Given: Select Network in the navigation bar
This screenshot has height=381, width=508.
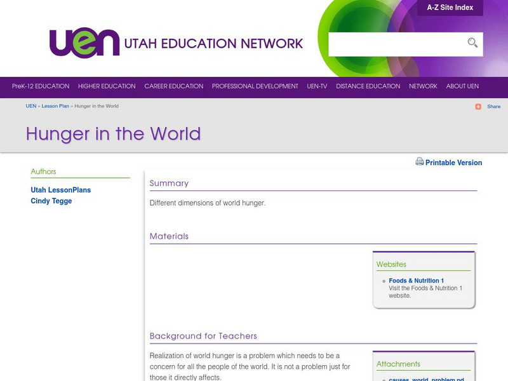Looking at the screenshot, I should point(423,86).
